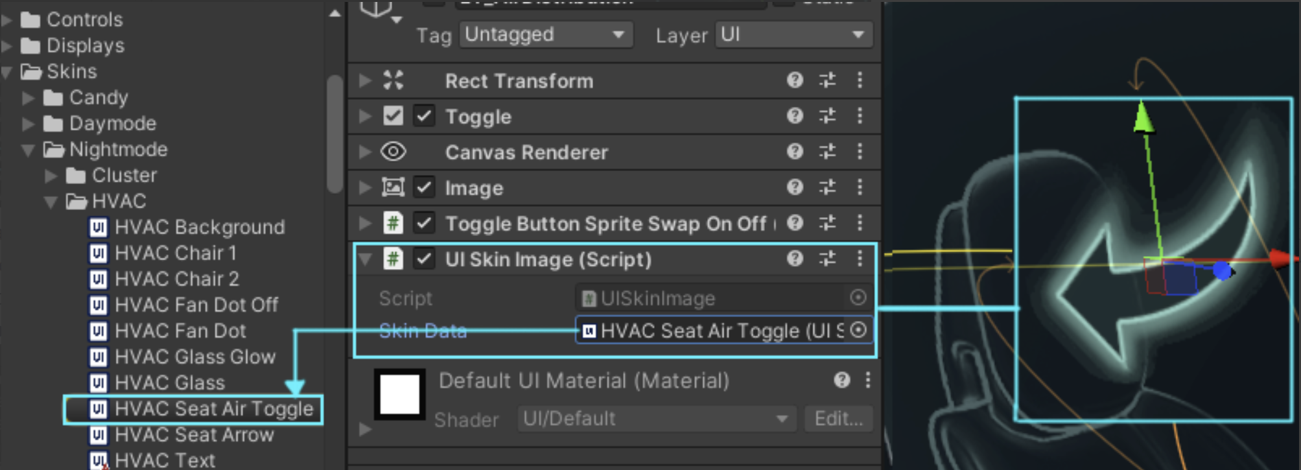Viewport: 1301px width, 470px height.
Task: Open the three-dot menu on the Image component
Action: pos(860,187)
